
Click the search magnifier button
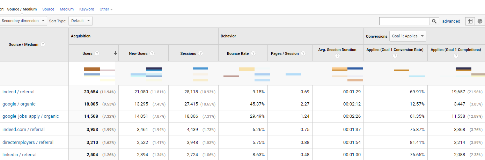(x=434, y=21)
